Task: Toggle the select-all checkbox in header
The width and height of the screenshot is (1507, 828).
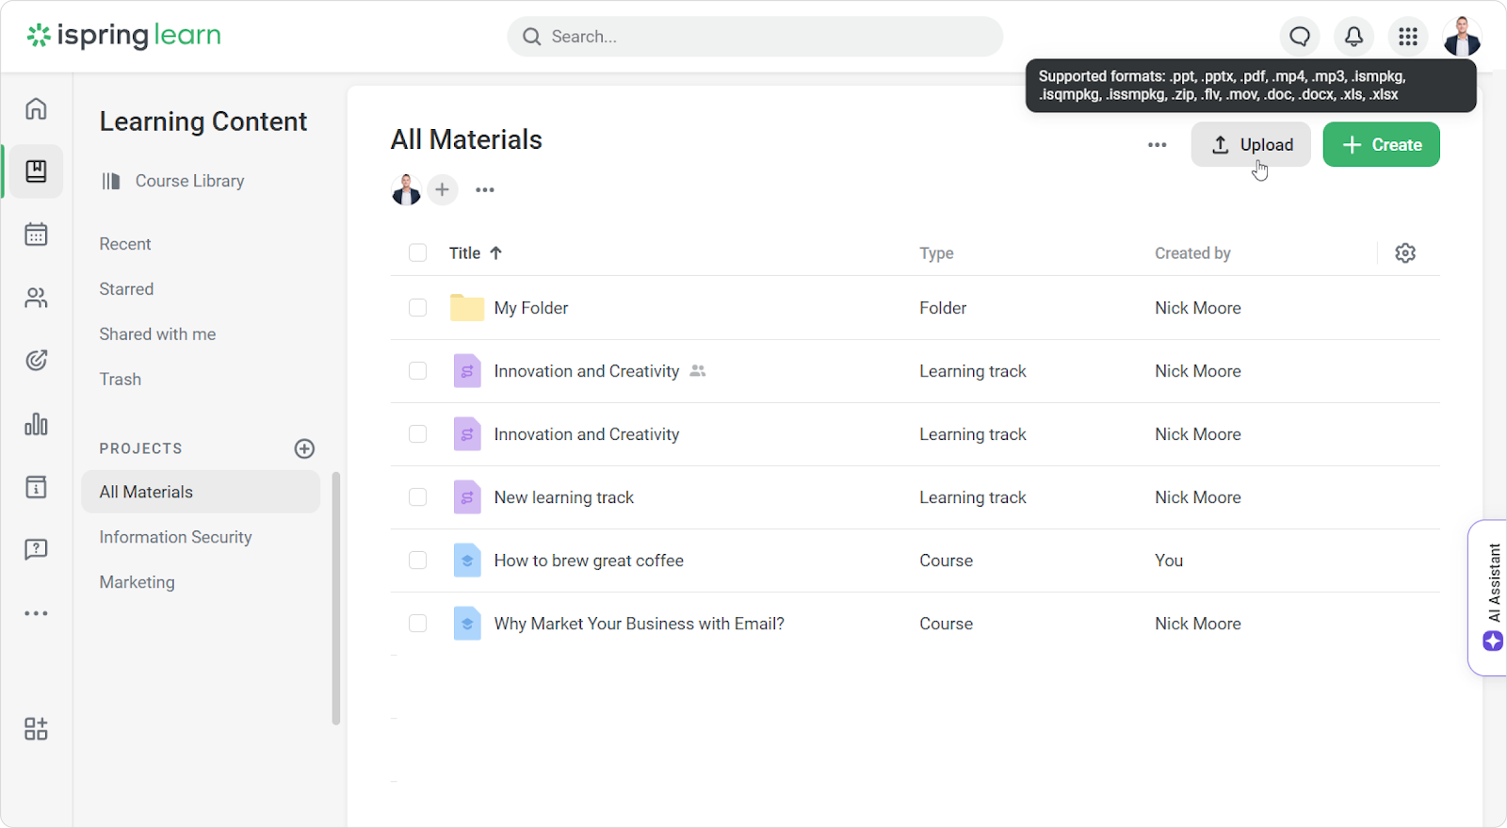Action: 418,253
